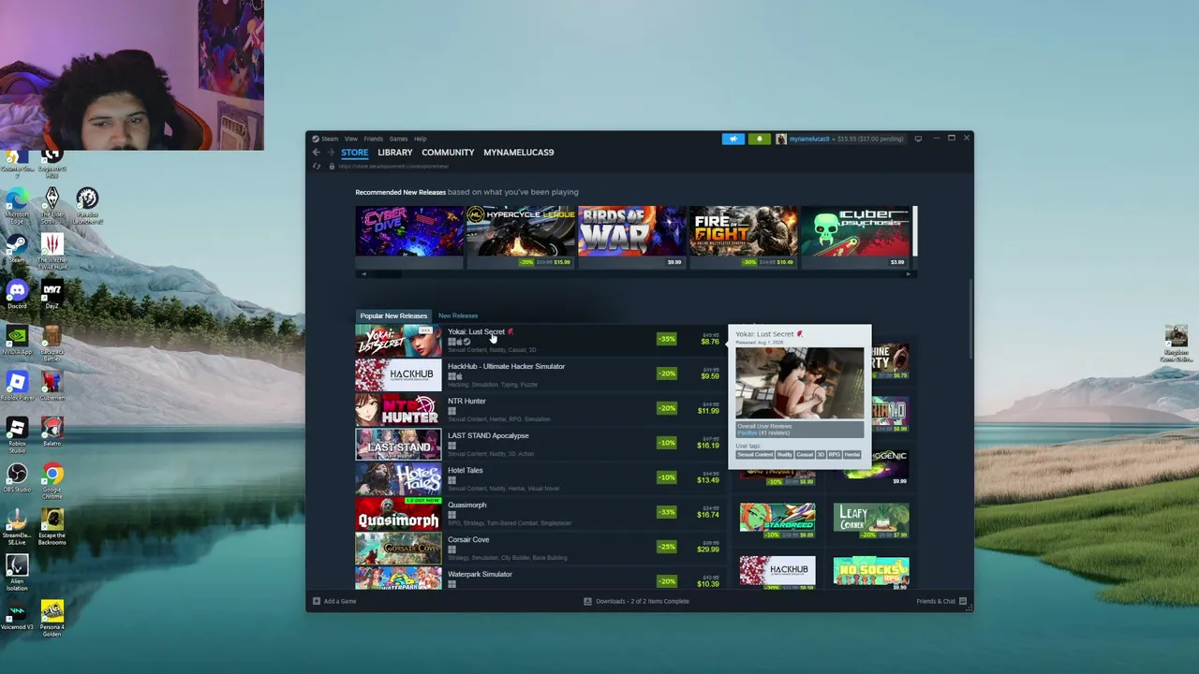Select the Alien Isolation desktop icon
This screenshot has width=1199, height=674.
[17, 573]
